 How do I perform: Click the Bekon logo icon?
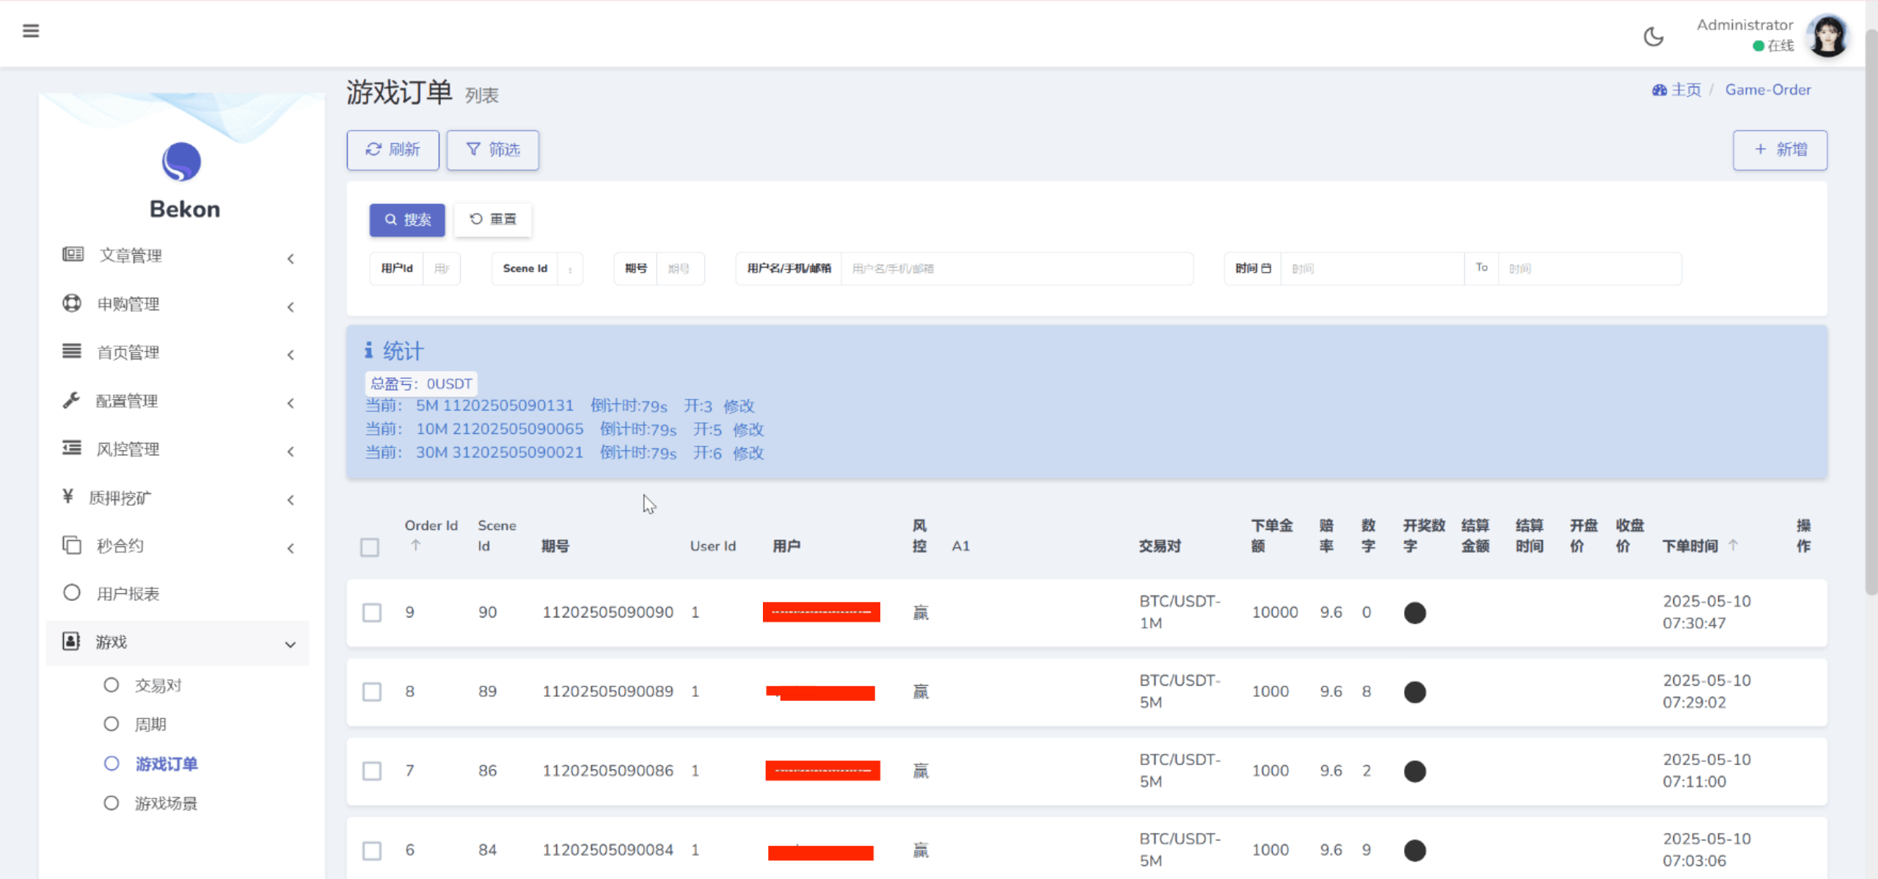tap(181, 162)
